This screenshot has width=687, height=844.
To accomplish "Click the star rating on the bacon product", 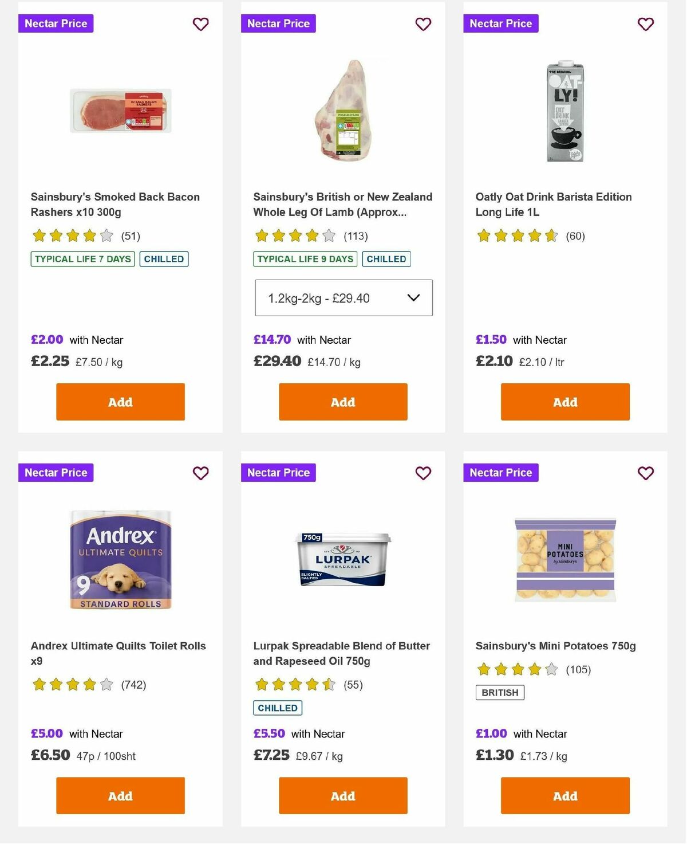I will click(x=72, y=235).
